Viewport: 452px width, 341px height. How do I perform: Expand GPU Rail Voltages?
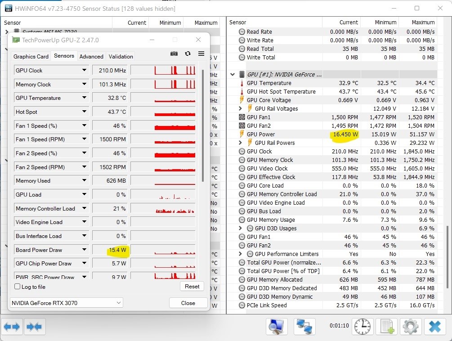click(x=241, y=109)
